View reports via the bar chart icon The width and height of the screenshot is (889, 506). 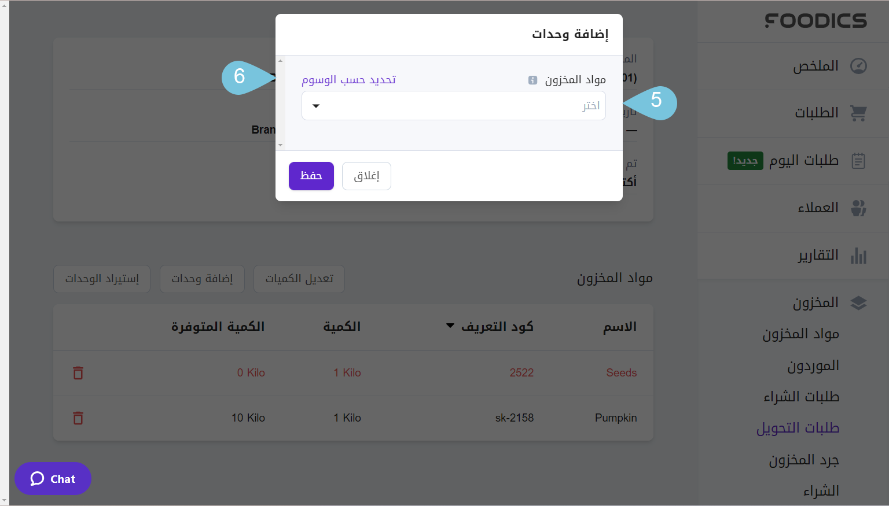(x=859, y=255)
